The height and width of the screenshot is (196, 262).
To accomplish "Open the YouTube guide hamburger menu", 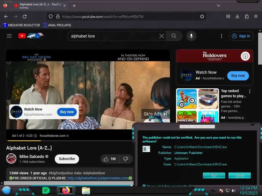I will pos(9,36).
